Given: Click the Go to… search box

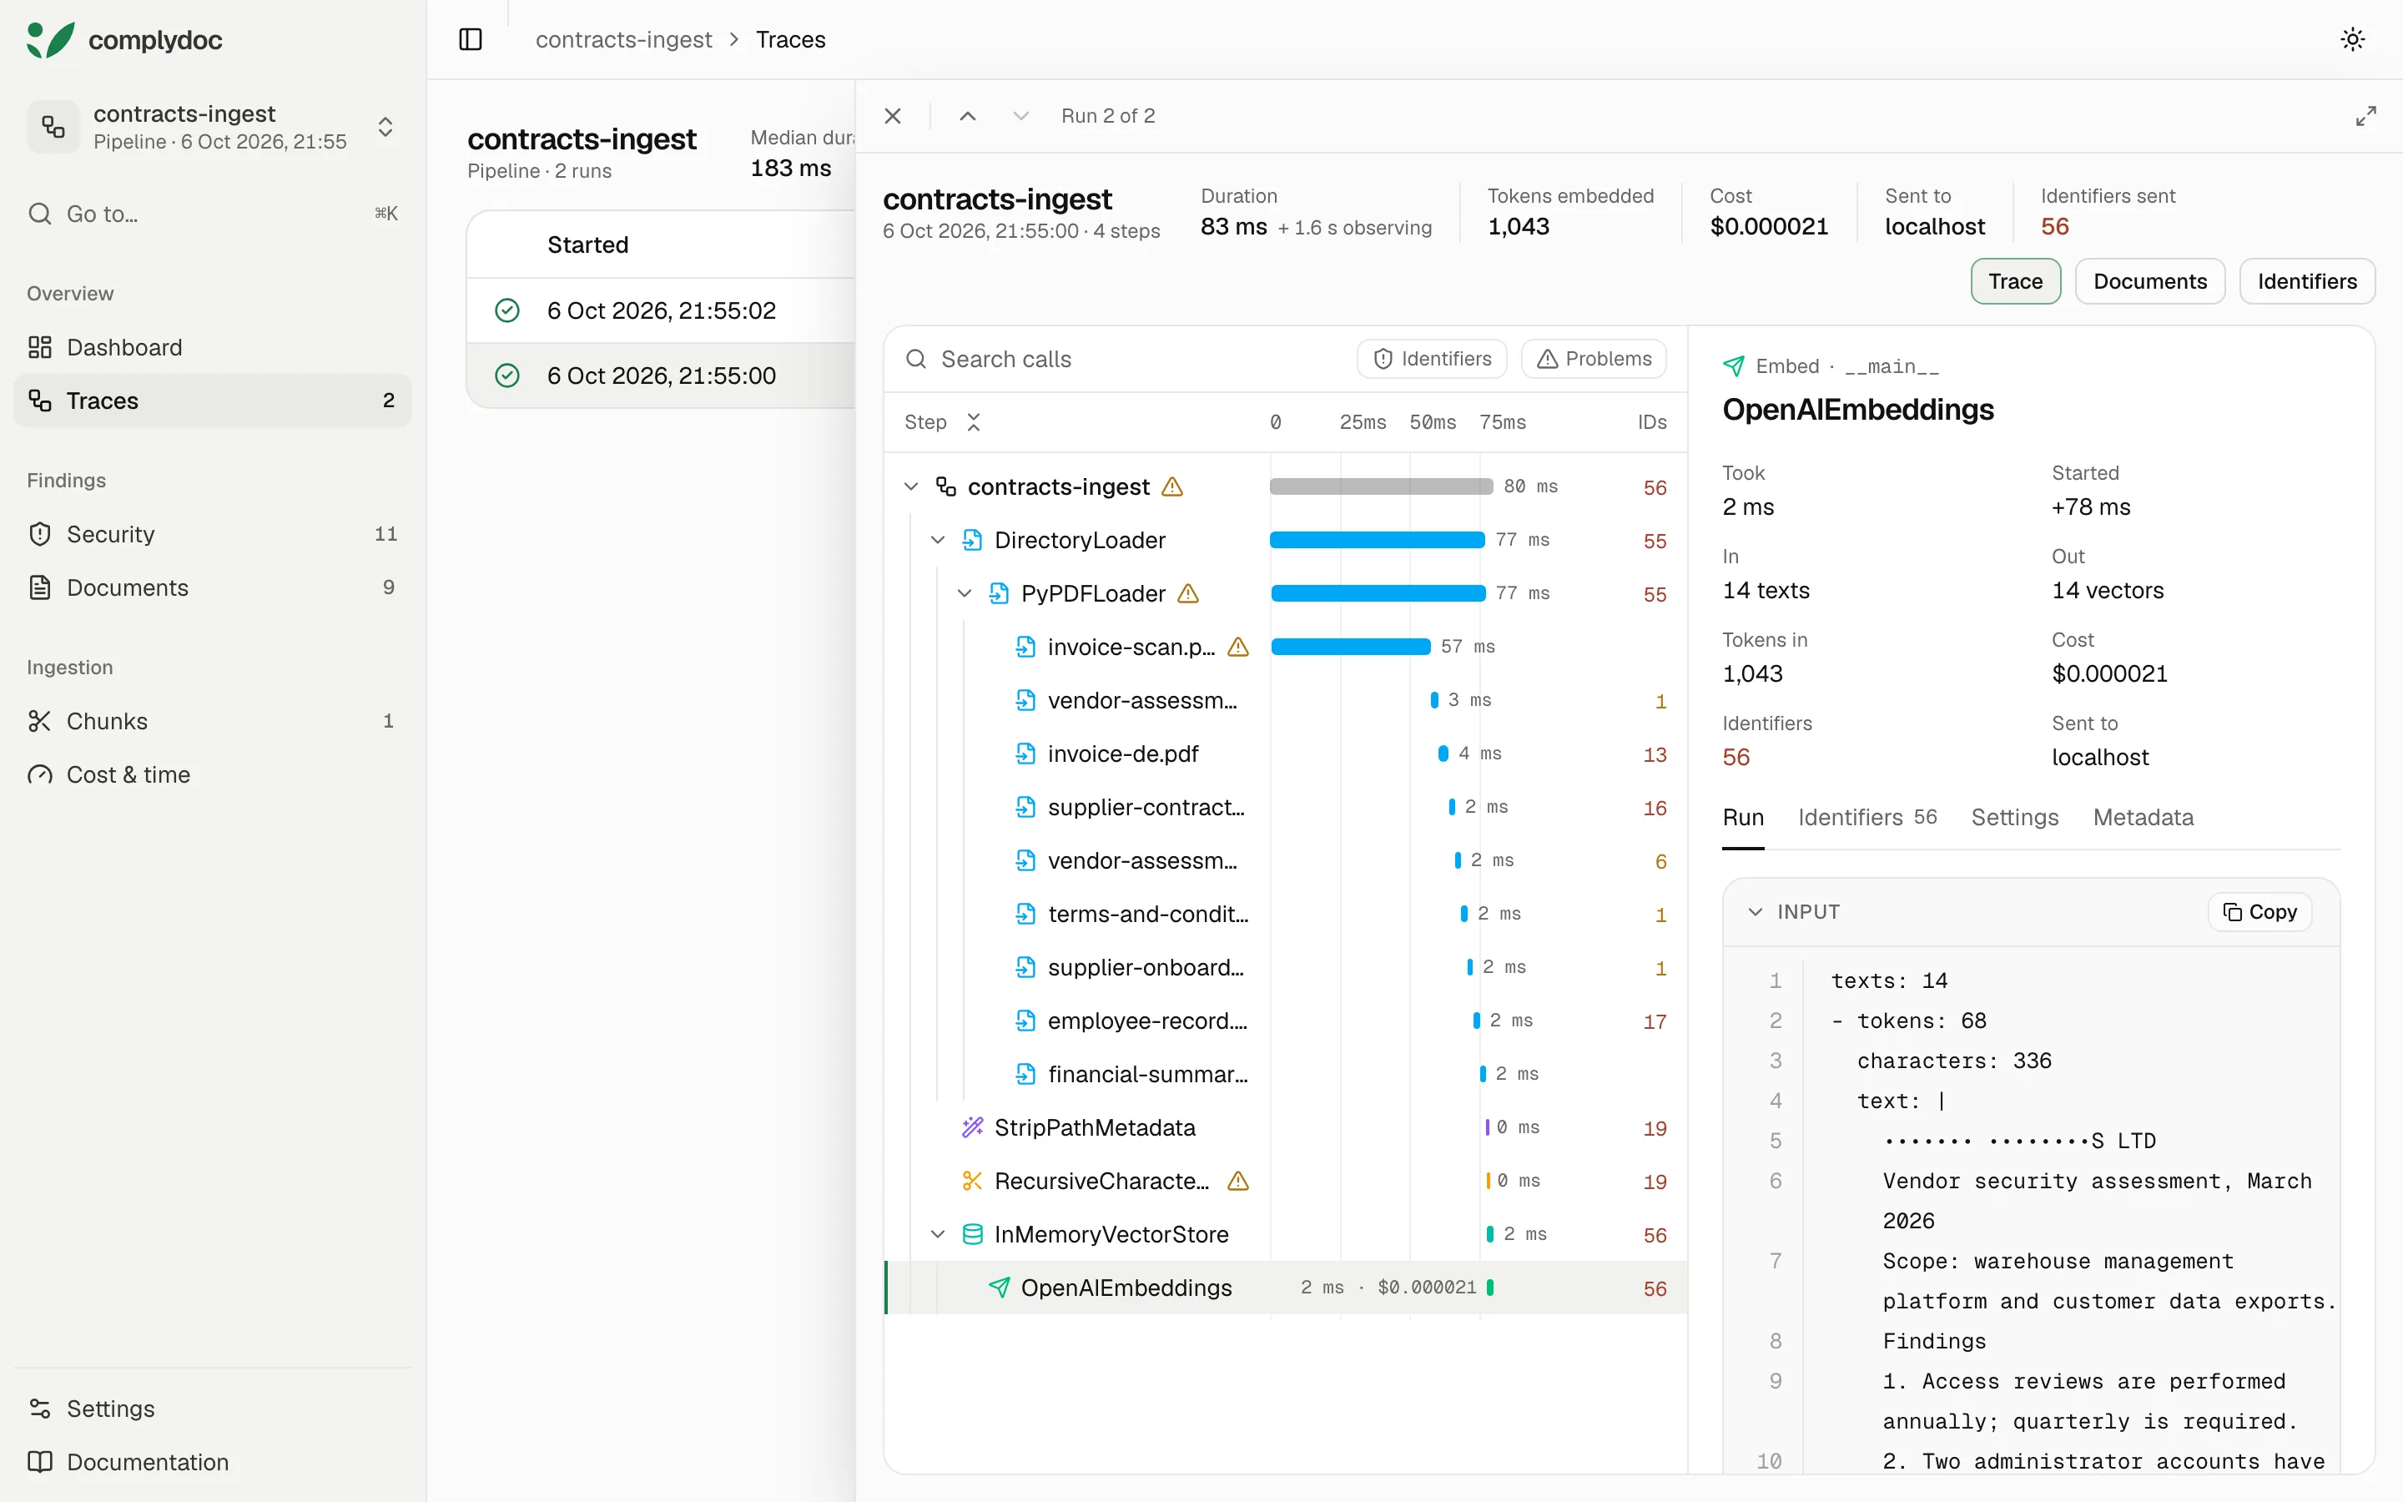Looking at the screenshot, I should point(213,214).
